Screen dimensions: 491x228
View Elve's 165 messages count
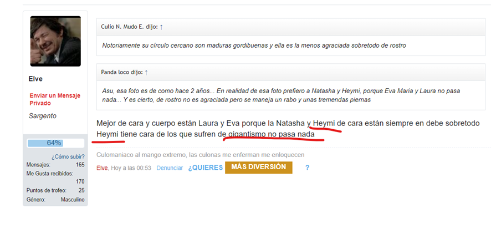point(80,165)
